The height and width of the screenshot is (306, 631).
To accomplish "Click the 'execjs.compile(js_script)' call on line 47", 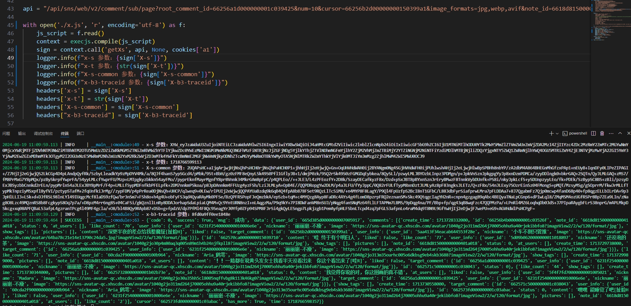I will [113, 42].
